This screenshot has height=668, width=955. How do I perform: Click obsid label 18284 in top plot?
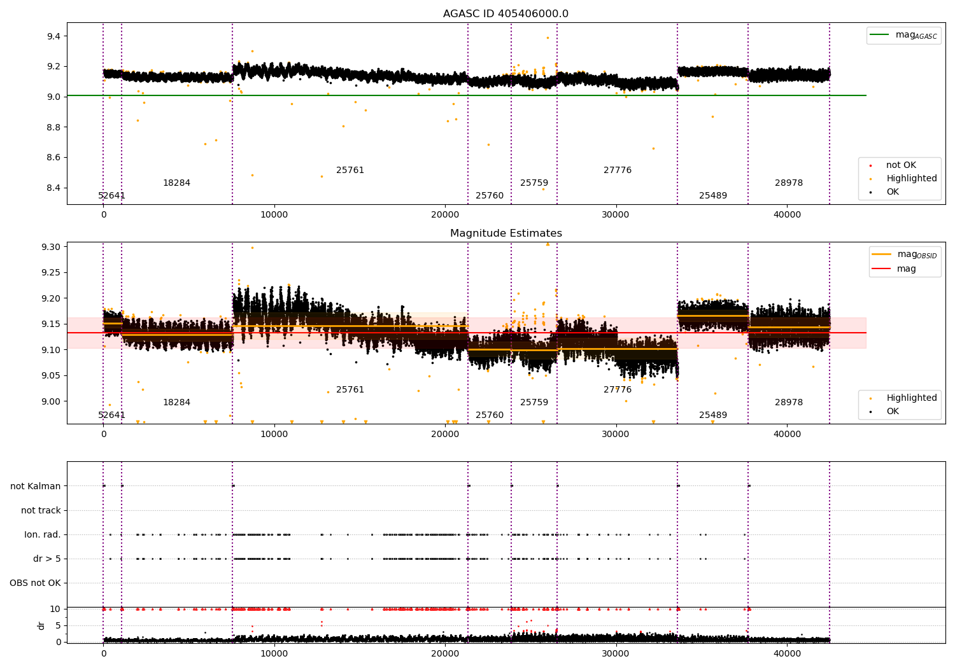176,183
